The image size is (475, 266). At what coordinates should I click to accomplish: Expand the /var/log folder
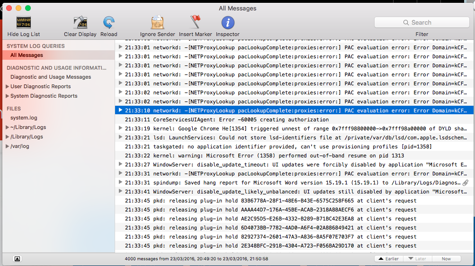(7, 146)
